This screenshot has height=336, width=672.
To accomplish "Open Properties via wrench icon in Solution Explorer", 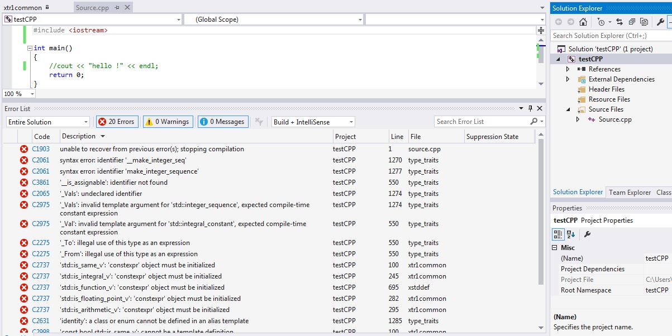I will 660,22.
